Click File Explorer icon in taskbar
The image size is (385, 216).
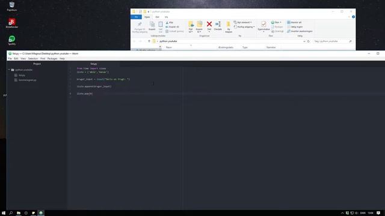(x=19, y=213)
